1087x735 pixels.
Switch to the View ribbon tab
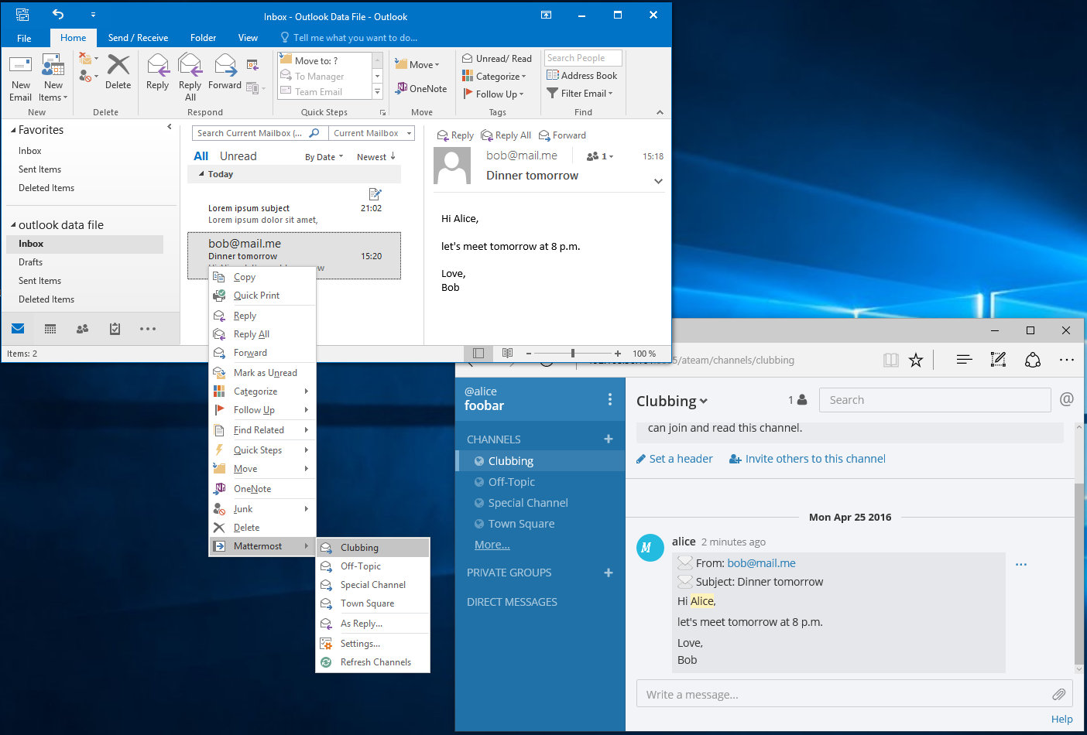[x=248, y=38]
